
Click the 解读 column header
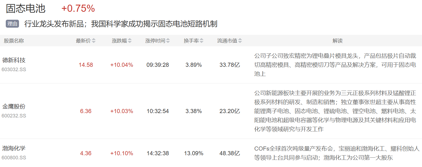pyautogui.click(x=338, y=41)
